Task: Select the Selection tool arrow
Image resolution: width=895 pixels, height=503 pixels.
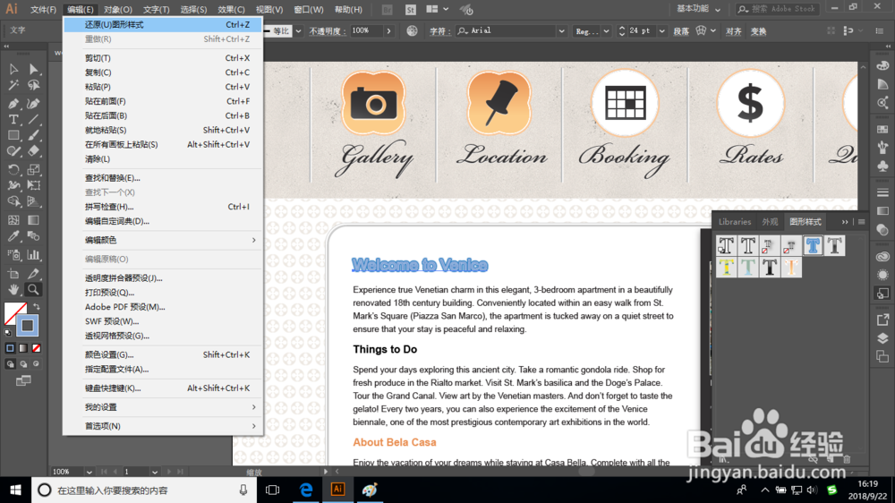Action: (x=13, y=69)
